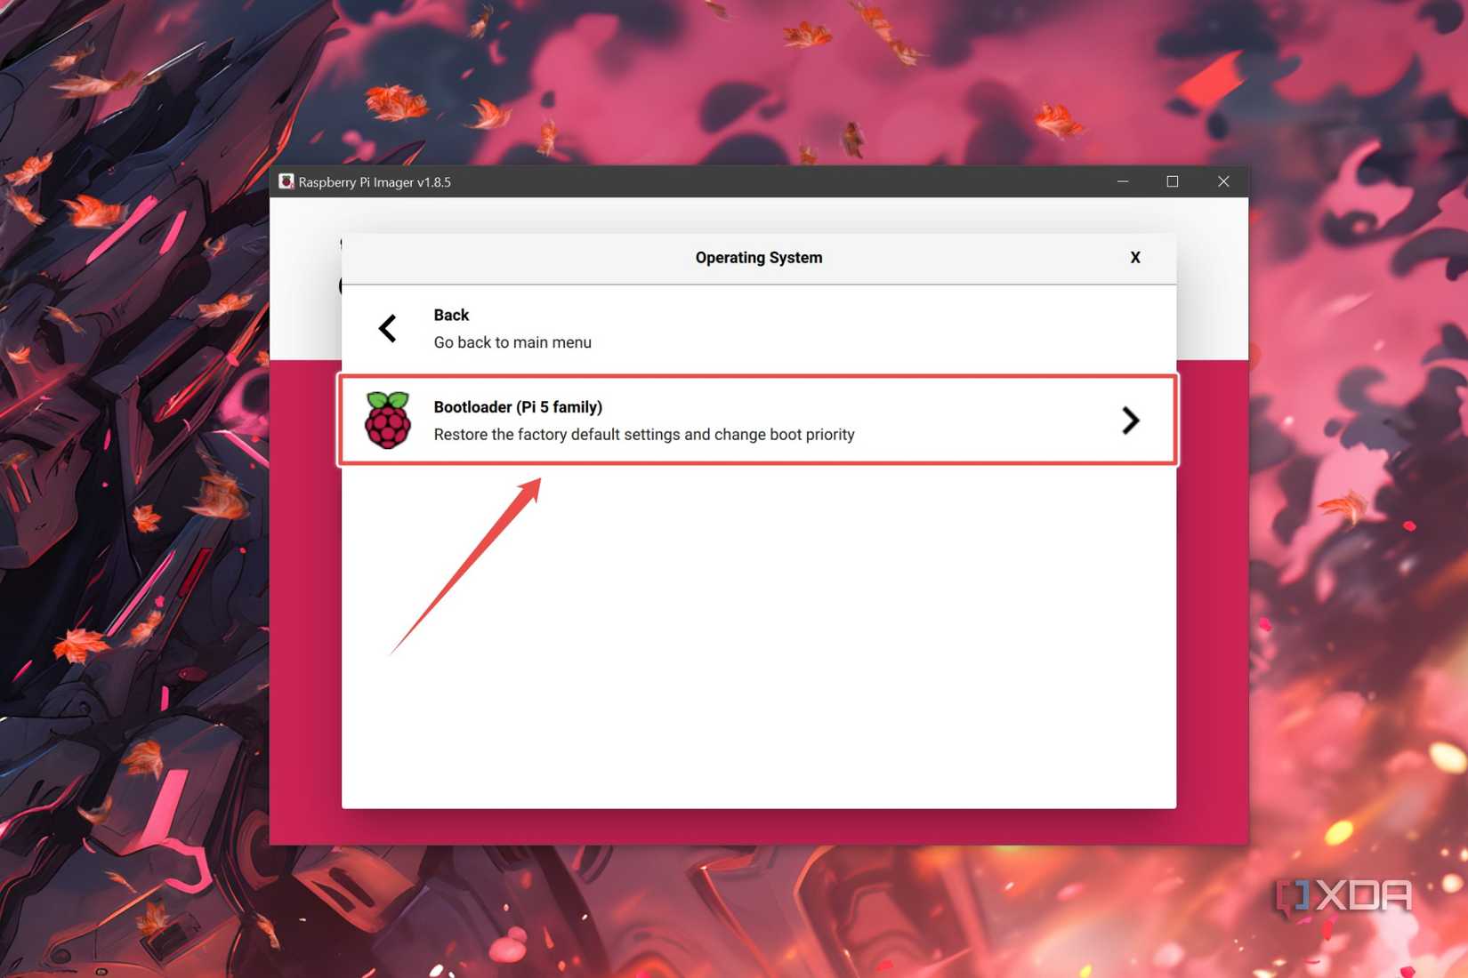
Task: Close the Operating System dialog with its X
Action: [1135, 257]
